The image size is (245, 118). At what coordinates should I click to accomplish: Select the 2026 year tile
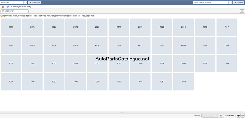click(x=33, y=27)
